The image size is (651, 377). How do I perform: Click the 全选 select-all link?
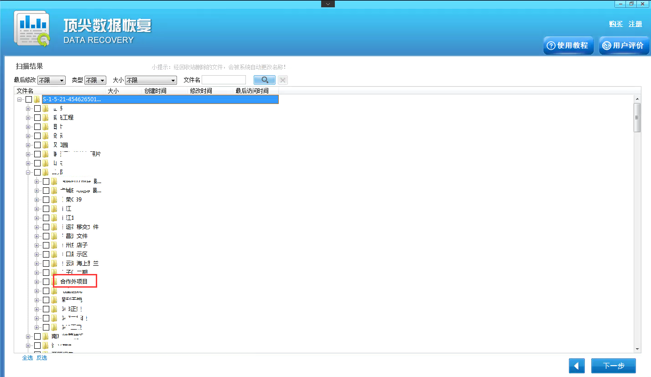[27, 358]
